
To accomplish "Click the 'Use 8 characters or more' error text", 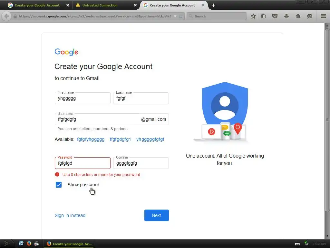I will tap(101, 175).
